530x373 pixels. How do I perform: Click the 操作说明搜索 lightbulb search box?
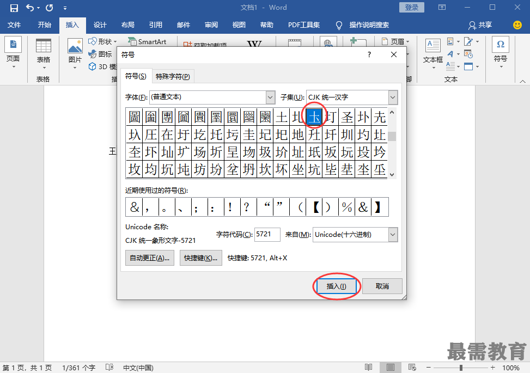click(x=363, y=25)
